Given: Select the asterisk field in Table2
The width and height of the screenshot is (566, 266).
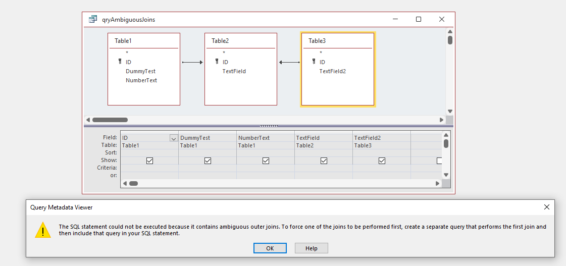Looking at the screenshot, I should pyautogui.click(x=224, y=52).
